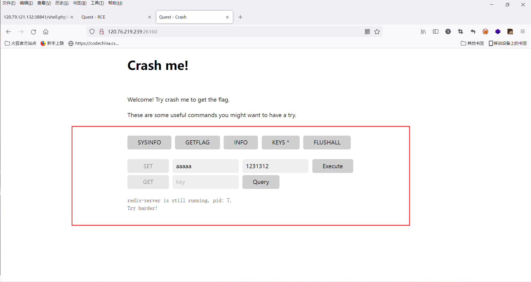Screen dimensions: 531x282
Task: Click the INFO command button
Action: (241, 143)
